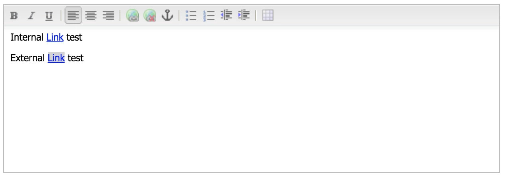Insert an anchor with the anchor icon
This screenshot has width=511, height=180.
point(167,16)
